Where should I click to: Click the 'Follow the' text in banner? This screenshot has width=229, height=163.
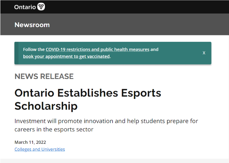point(34,49)
